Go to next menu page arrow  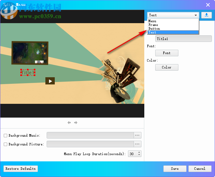[76, 123]
